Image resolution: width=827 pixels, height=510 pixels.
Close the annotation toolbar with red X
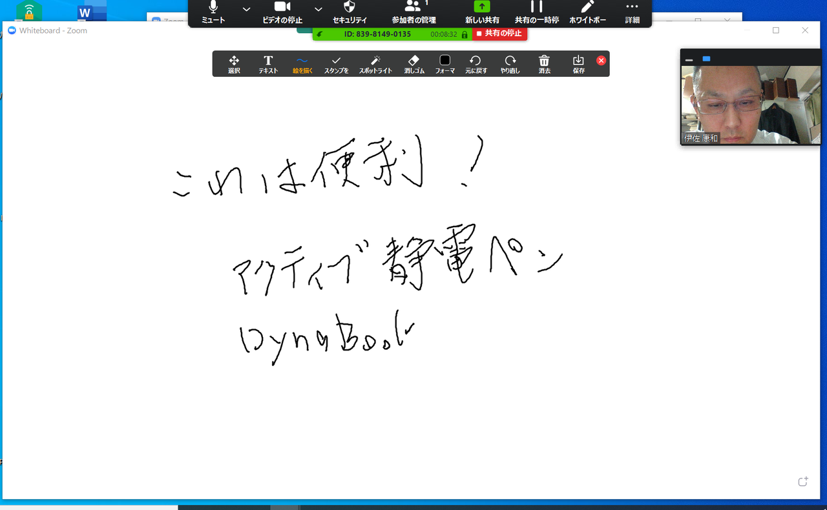(x=601, y=61)
